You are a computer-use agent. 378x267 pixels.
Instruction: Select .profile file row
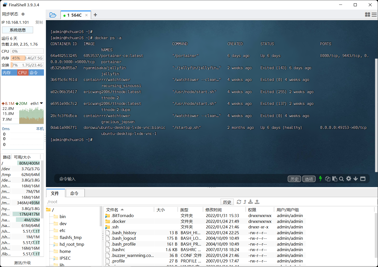[x=205, y=261]
